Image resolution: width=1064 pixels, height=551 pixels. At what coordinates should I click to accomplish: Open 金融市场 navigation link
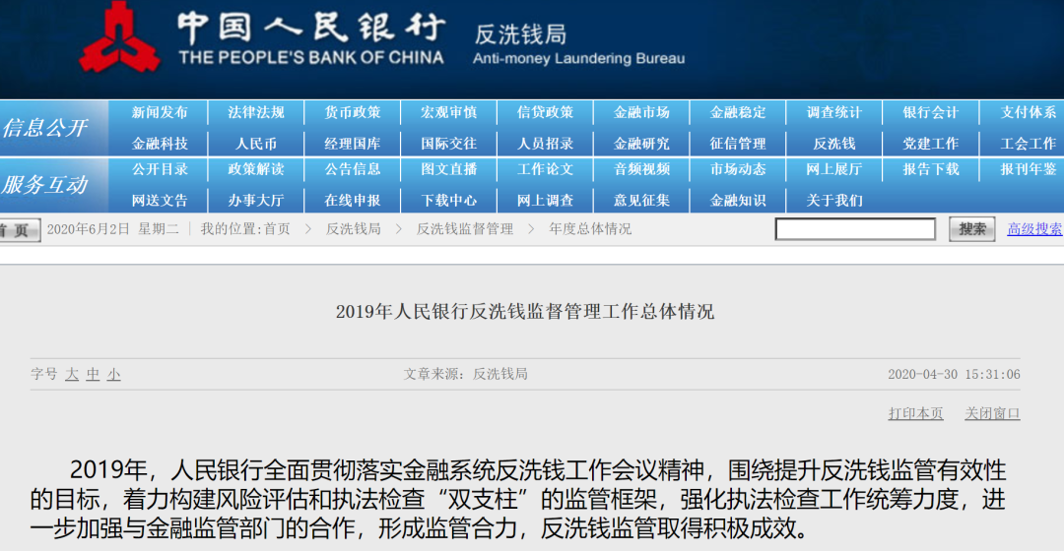click(641, 112)
